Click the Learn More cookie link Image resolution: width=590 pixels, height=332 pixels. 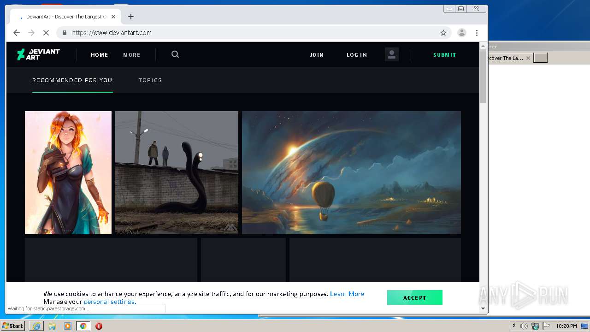coord(347,294)
